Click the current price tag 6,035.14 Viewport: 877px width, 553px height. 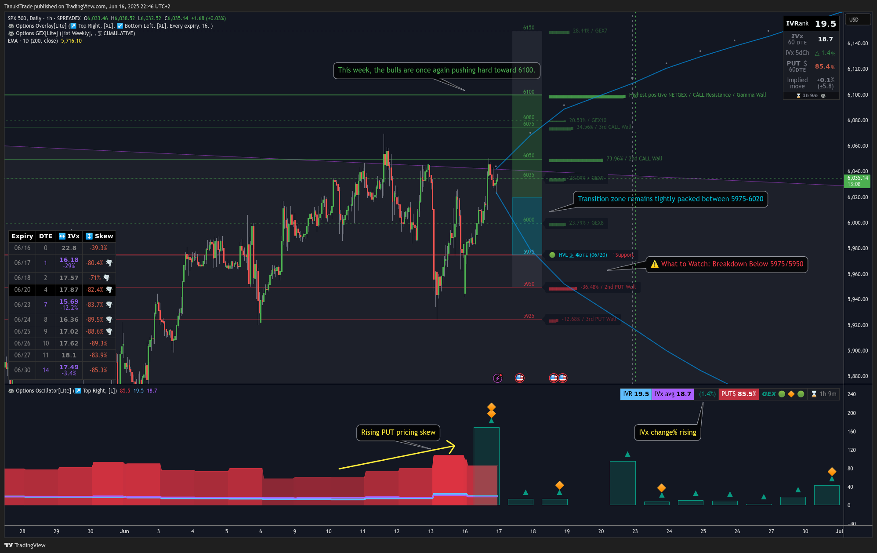[857, 181]
